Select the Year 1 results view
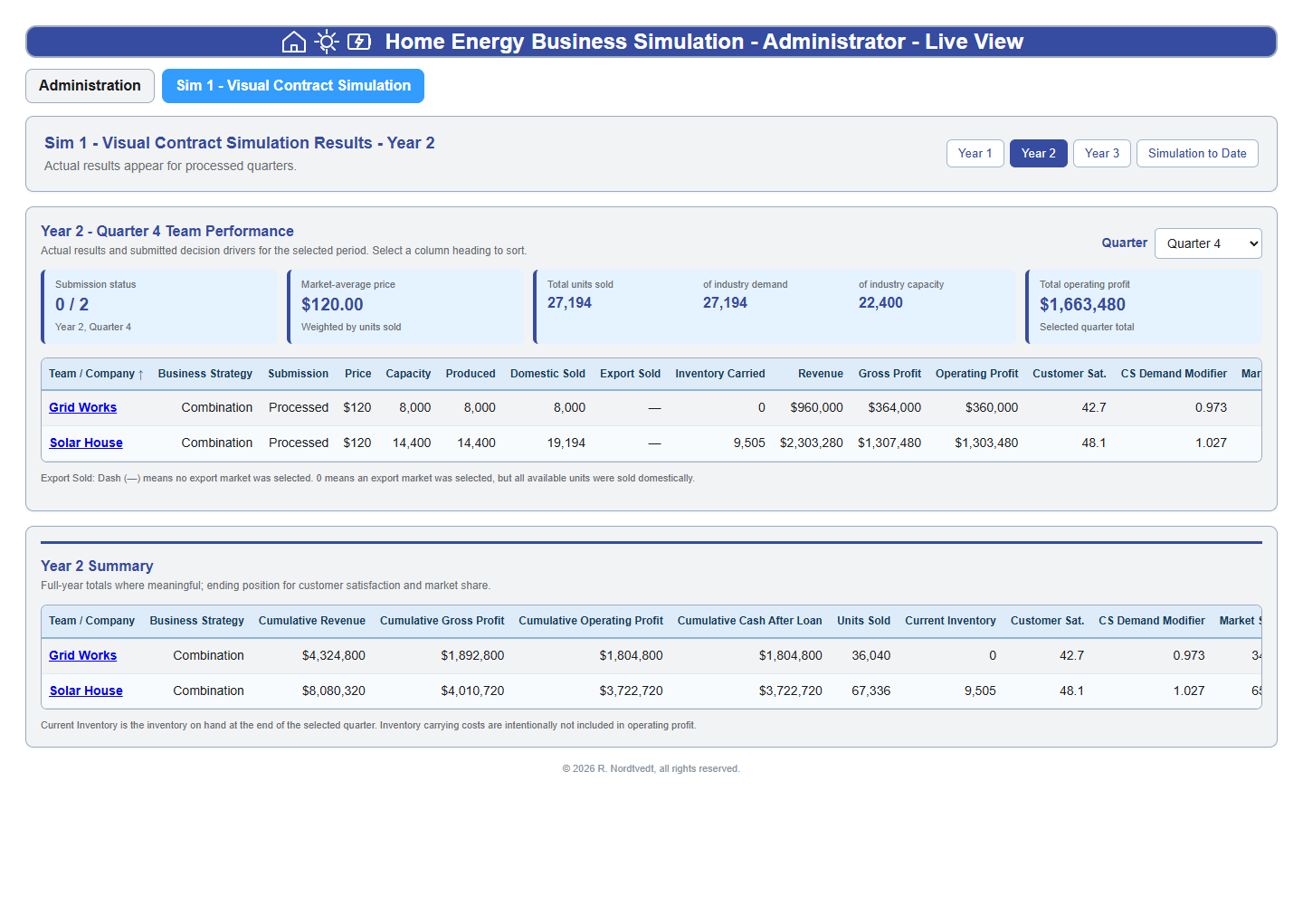 (975, 154)
